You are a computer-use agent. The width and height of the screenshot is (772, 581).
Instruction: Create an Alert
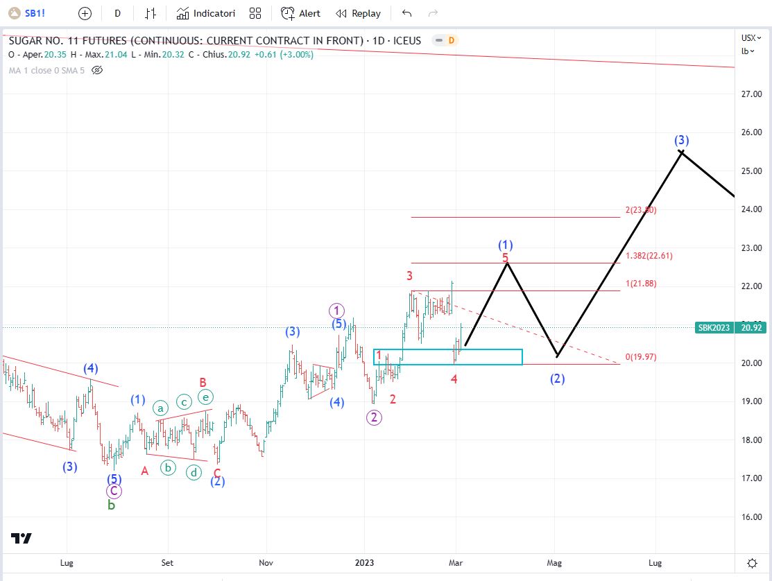point(300,13)
